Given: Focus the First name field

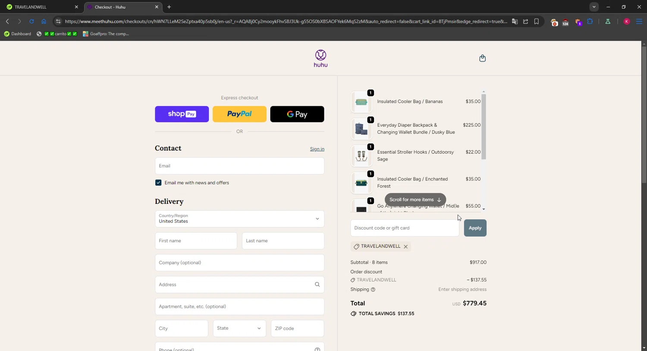Looking at the screenshot, I should (196, 241).
